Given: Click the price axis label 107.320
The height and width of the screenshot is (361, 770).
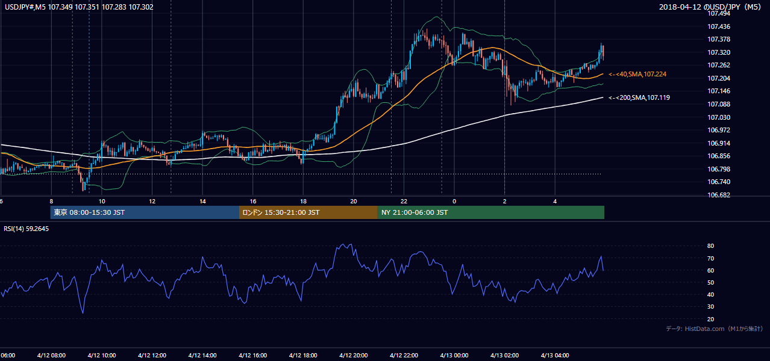Looking at the screenshot, I should (x=718, y=52).
